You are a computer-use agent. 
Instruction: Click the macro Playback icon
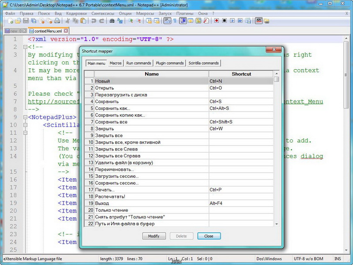click(x=233, y=21)
